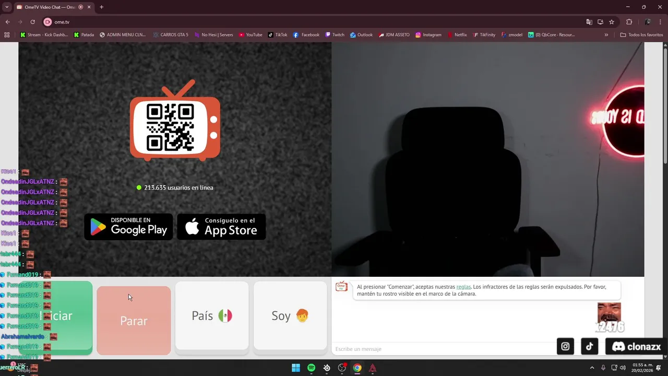This screenshot has height=376, width=668.
Task: Show hidden system tray icons
Action: click(x=592, y=368)
